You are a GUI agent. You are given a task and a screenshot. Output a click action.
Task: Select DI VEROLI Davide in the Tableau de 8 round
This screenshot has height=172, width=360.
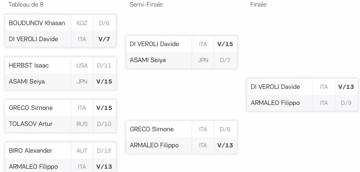pyautogui.click(x=33, y=39)
